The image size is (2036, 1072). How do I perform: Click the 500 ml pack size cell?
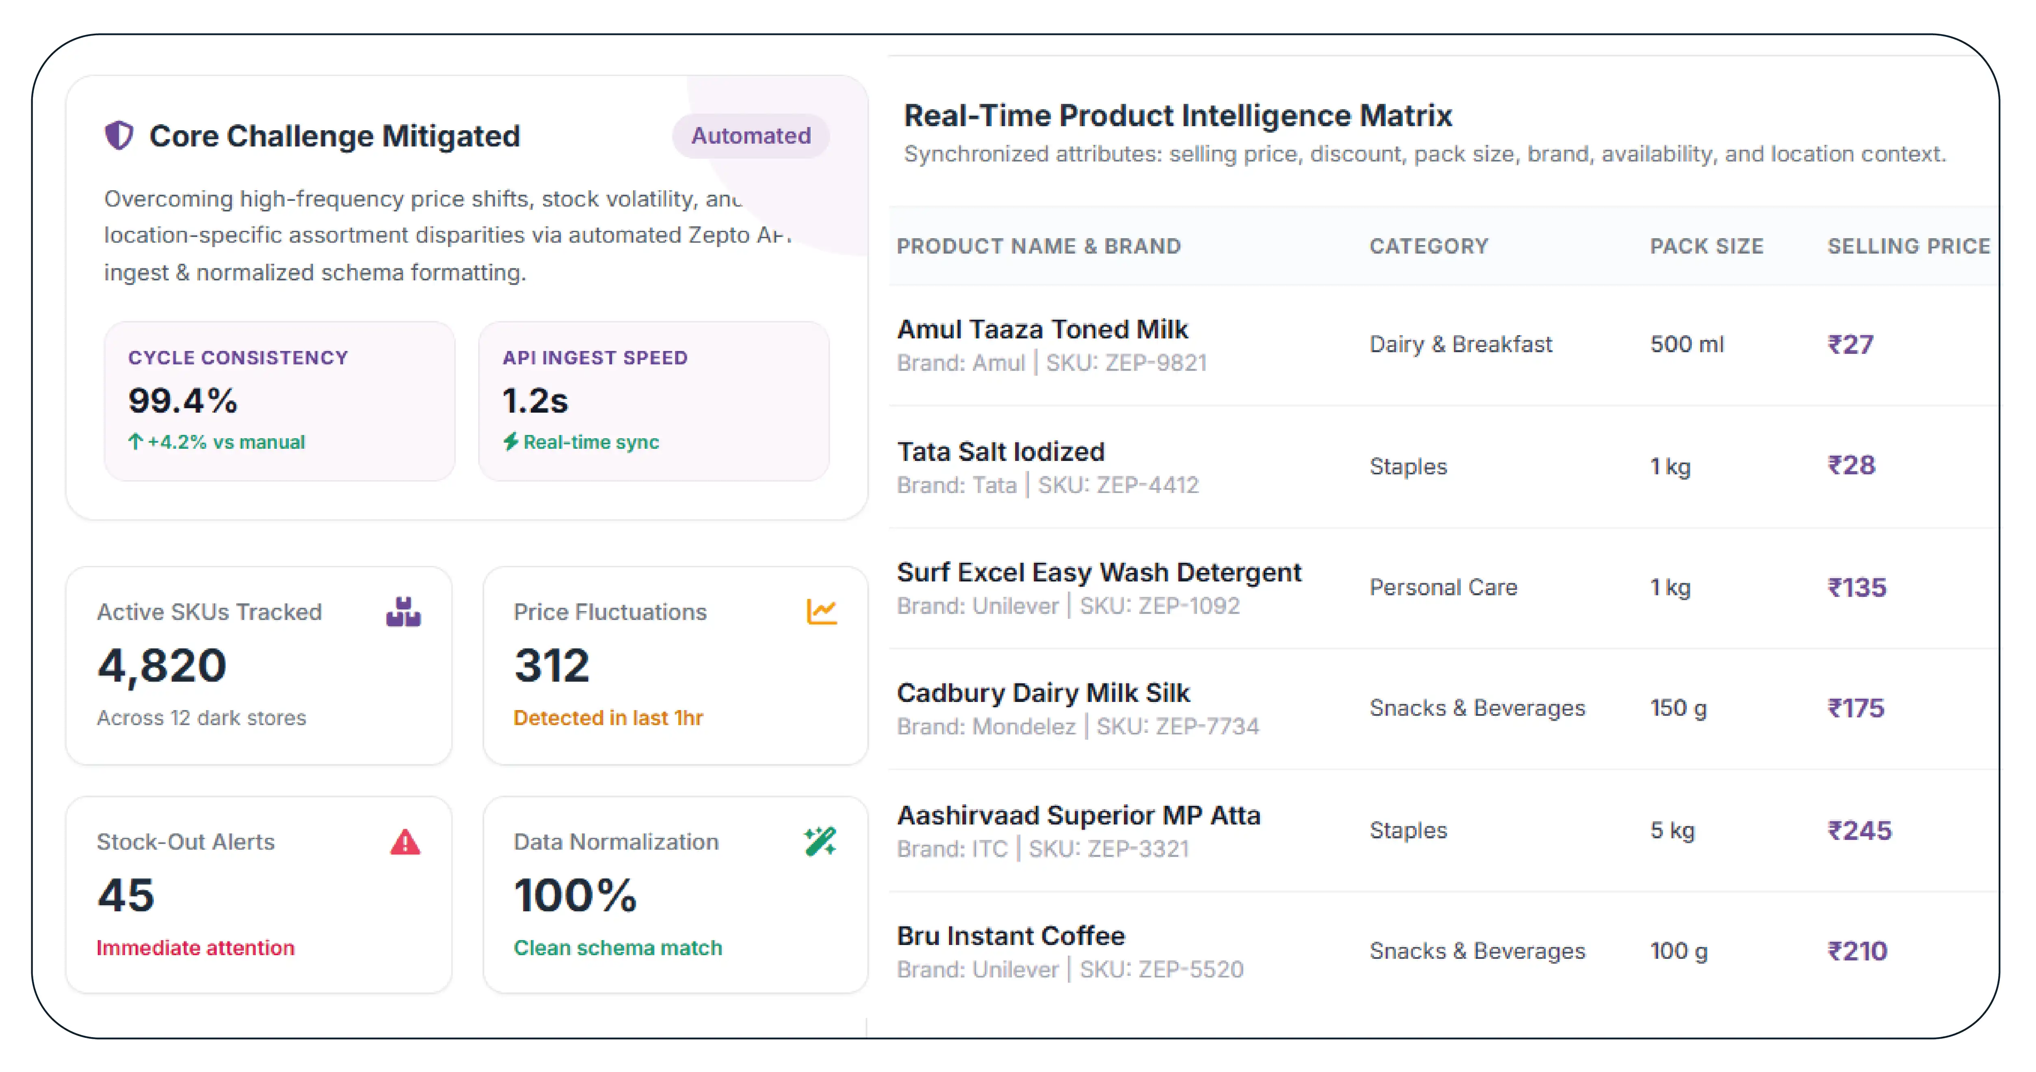click(1687, 344)
